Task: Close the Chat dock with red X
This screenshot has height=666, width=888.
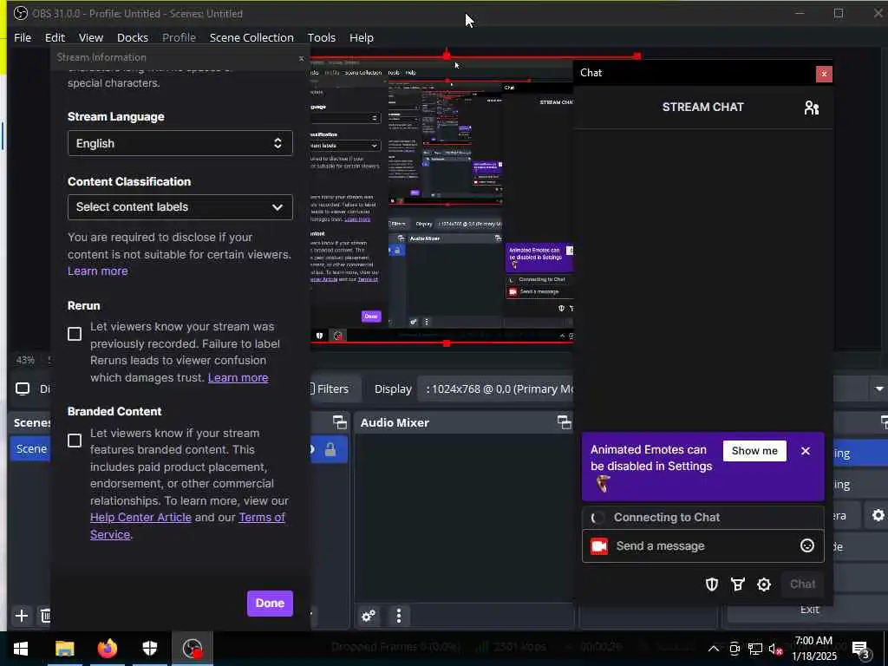Action: point(824,74)
